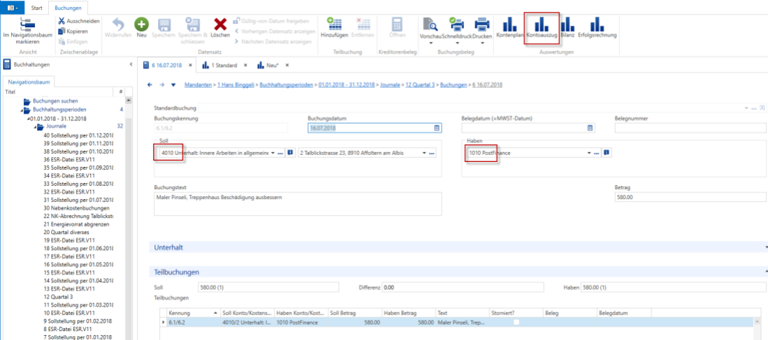Click blue info icon next to Soll account
The image size is (768, 340).
point(290,153)
